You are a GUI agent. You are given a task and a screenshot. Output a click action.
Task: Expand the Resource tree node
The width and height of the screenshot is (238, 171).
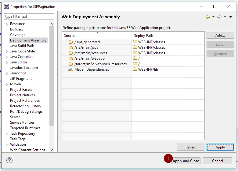click(7, 24)
